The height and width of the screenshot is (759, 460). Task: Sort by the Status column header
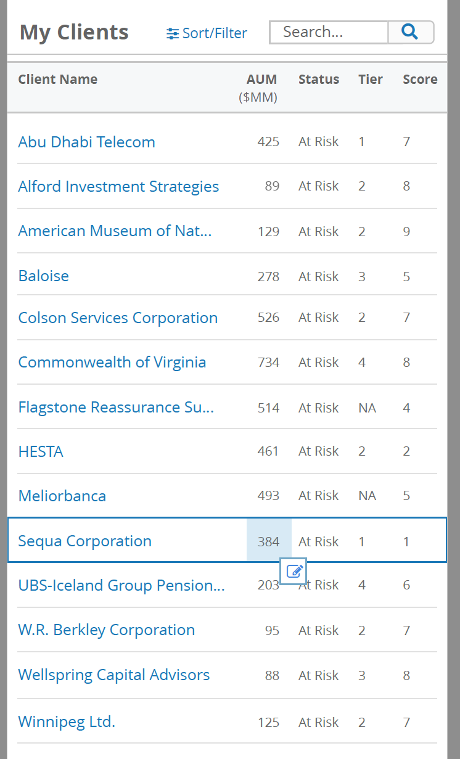(x=319, y=79)
